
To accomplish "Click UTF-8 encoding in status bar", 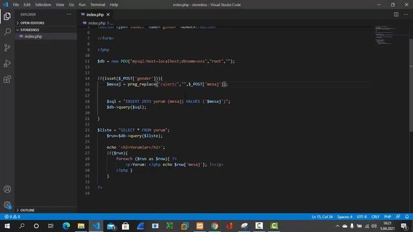I will (x=361, y=217).
